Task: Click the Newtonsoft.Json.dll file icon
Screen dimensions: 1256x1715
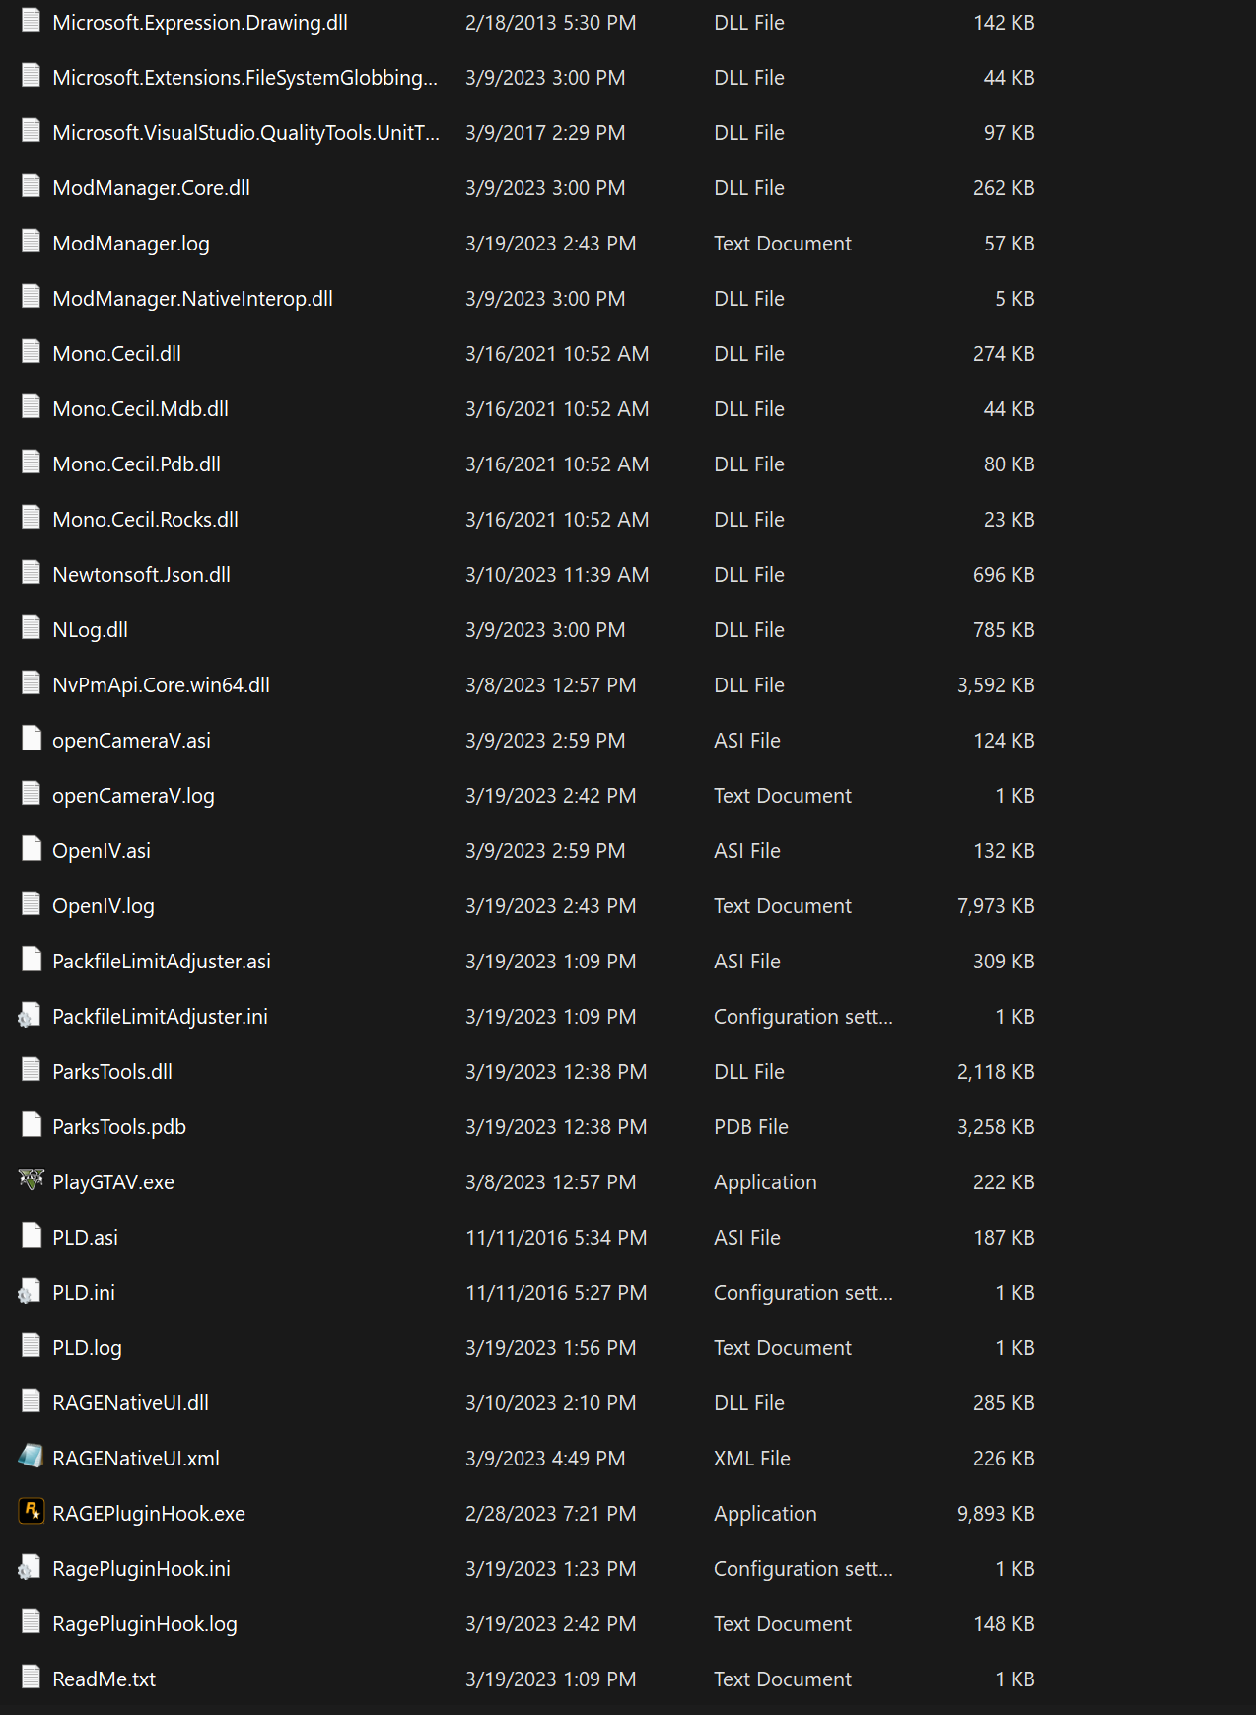Action: pyautogui.click(x=32, y=573)
